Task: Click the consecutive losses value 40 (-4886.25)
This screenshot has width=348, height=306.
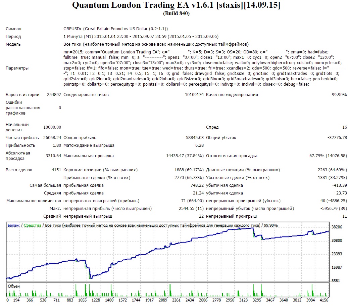Action: click(334, 201)
